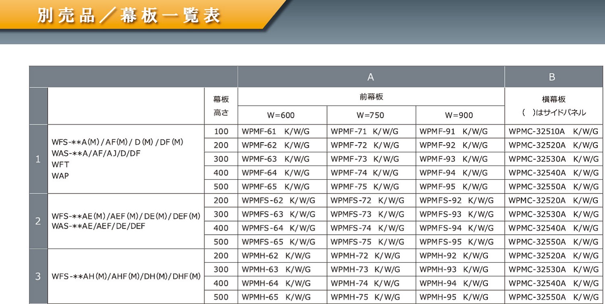Click cell WPMF-71 K/W/G
This screenshot has height=304, width=605.
[x=371, y=131]
